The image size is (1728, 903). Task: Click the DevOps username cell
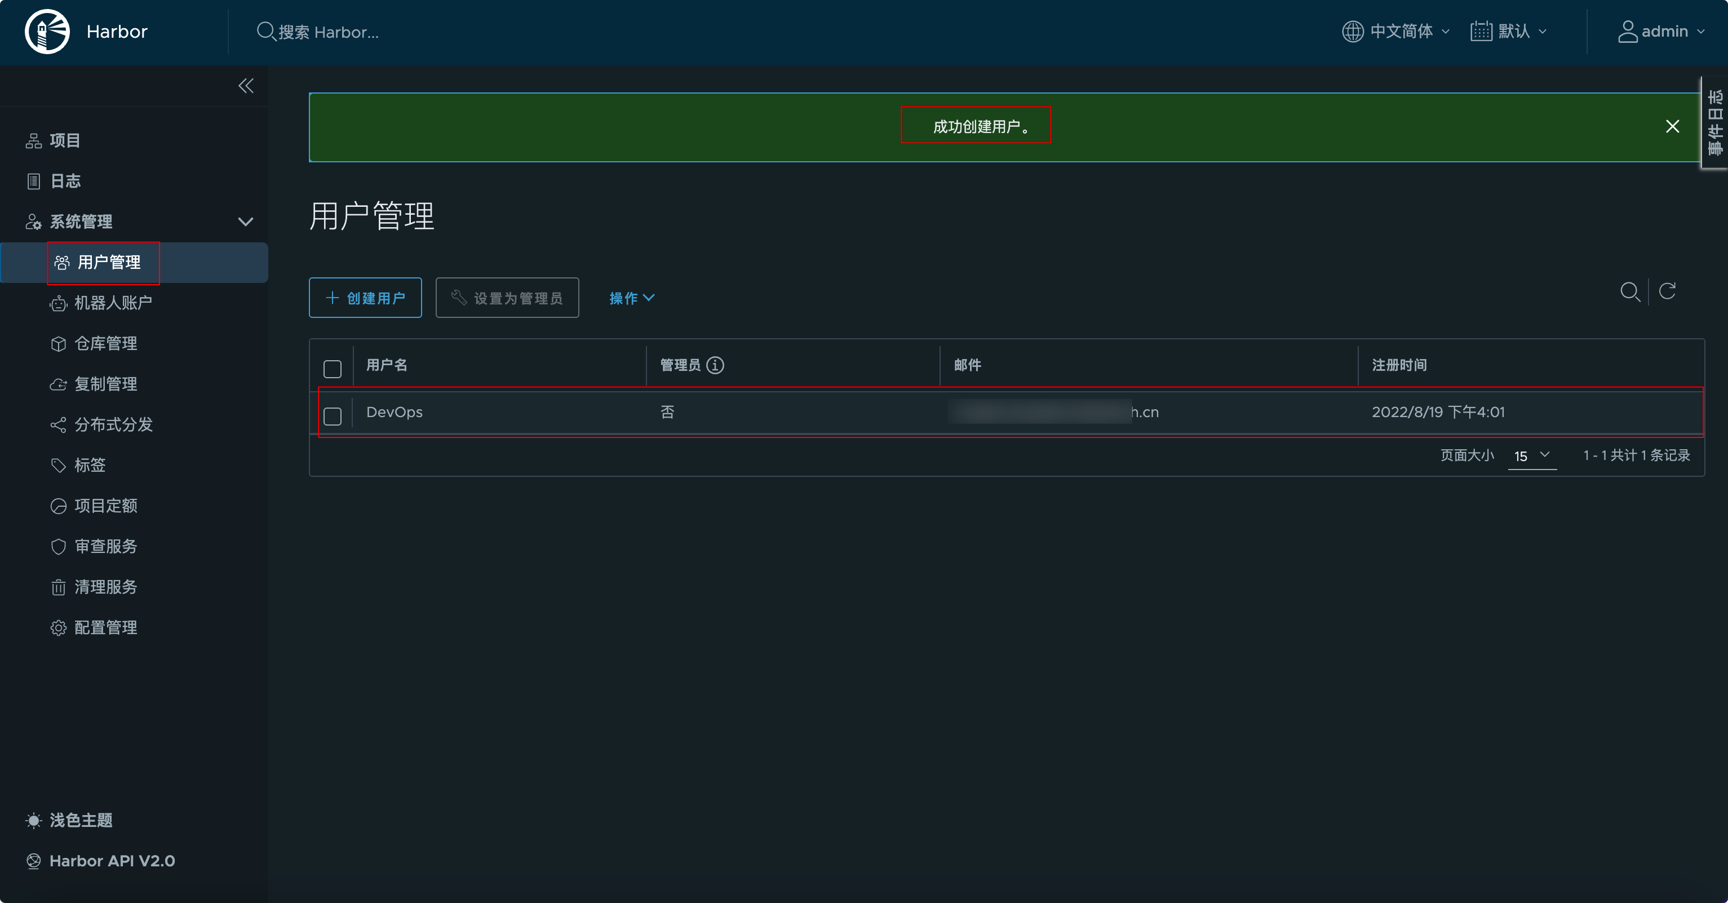395,412
